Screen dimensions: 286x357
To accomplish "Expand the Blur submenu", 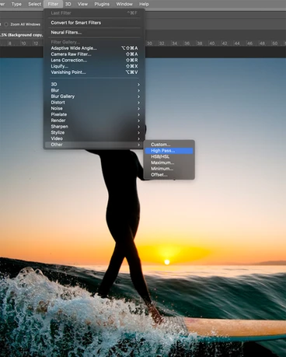I will click(x=94, y=90).
